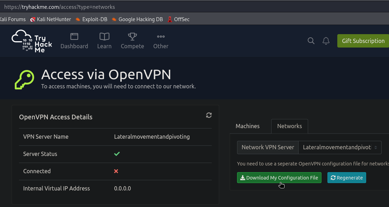This screenshot has height=207, width=389.
Task: Open the Learn navigation item
Action: [104, 41]
